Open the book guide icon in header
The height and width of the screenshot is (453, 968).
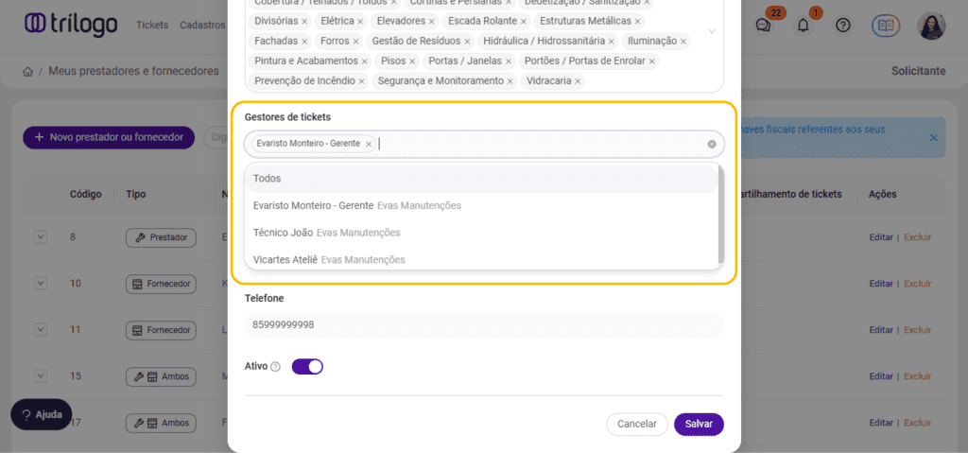pyautogui.click(x=885, y=26)
